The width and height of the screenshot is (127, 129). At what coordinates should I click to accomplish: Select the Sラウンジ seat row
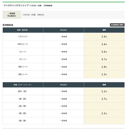point(63,37)
